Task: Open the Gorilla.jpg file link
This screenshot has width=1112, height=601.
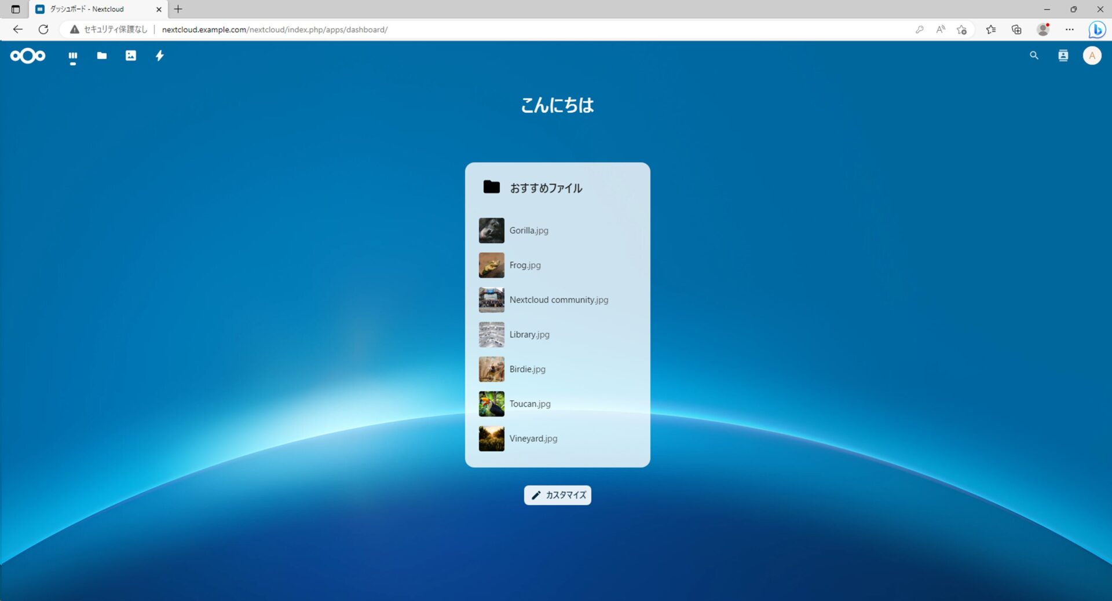Action: pyautogui.click(x=529, y=230)
